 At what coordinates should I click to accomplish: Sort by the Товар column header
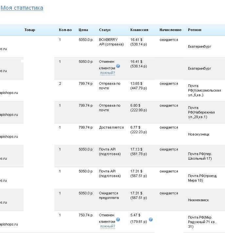click(x=30, y=30)
